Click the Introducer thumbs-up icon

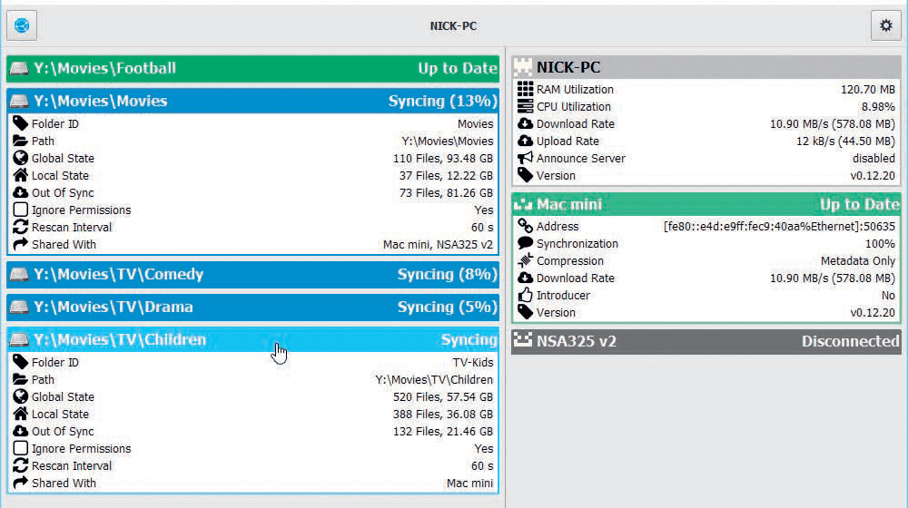(525, 295)
